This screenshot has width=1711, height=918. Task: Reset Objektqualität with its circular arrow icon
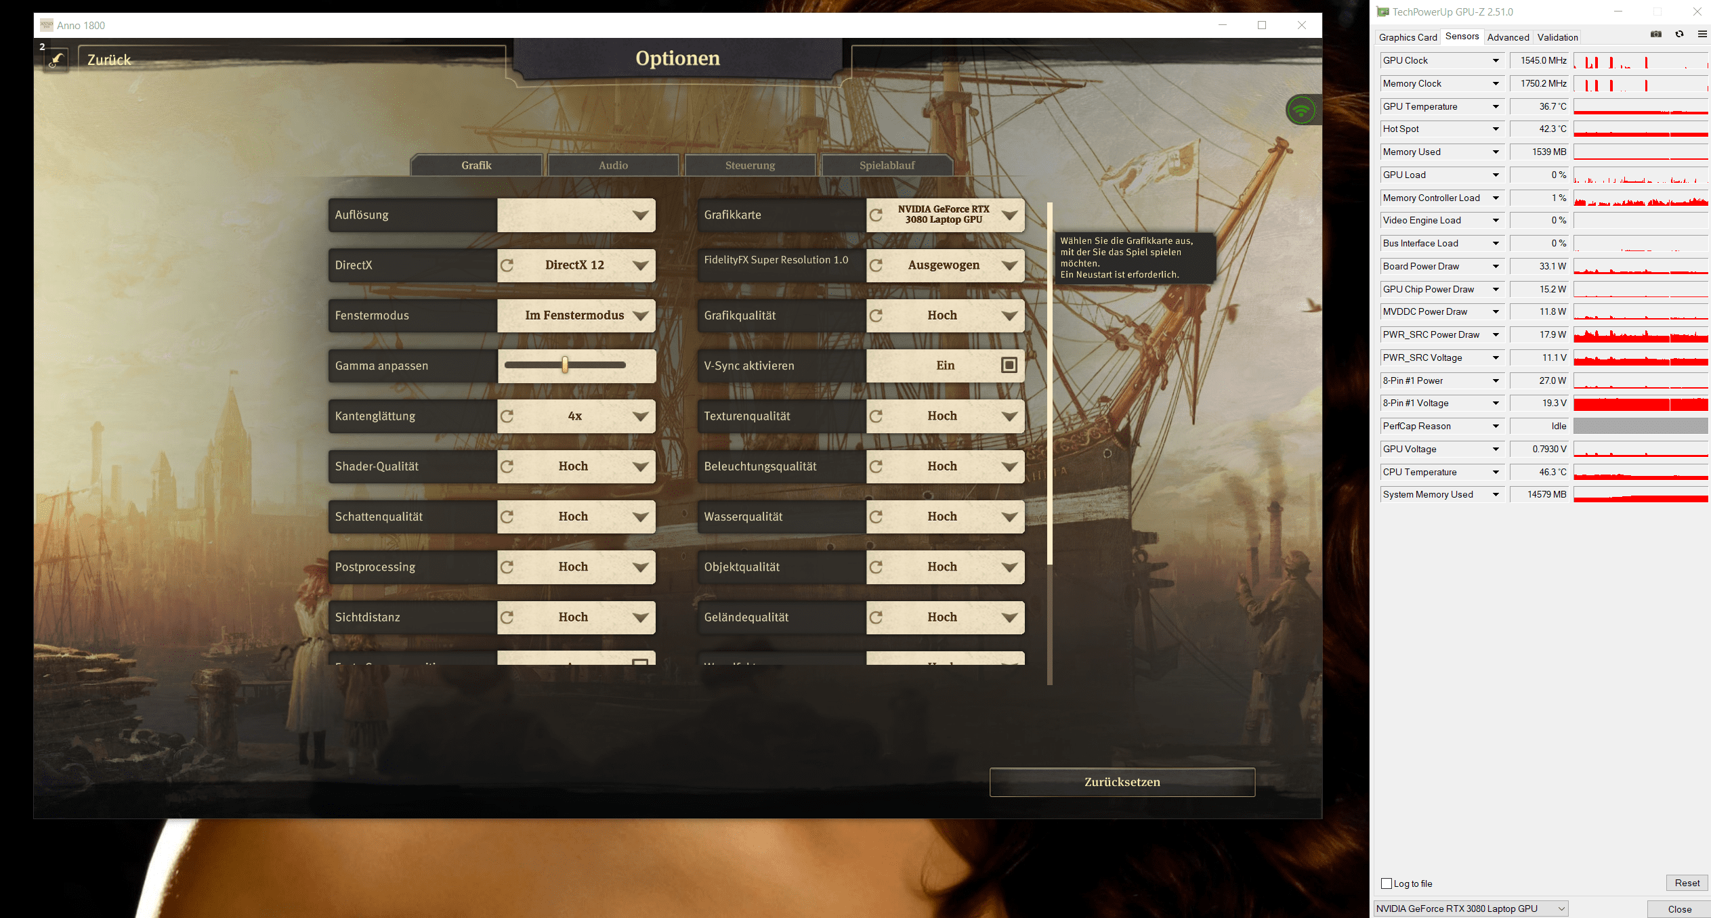(x=876, y=567)
